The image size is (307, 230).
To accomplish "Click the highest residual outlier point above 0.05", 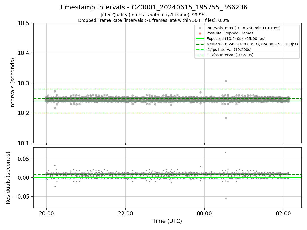I will point(226,153).
